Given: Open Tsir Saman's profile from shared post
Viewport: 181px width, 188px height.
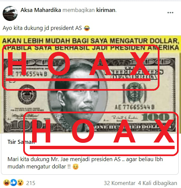Looking at the screenshot, I should click(21, 142).
